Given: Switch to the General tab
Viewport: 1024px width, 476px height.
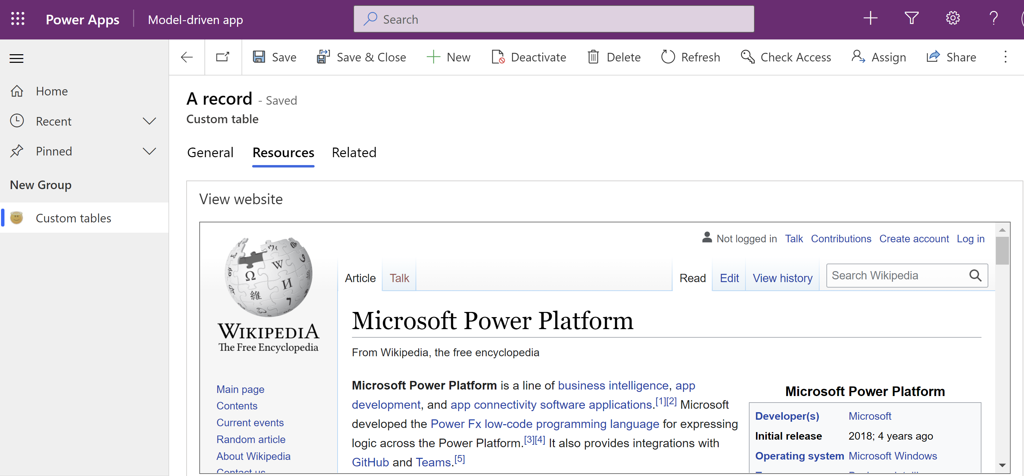Looking at the screenshot, I should (210, 152).
